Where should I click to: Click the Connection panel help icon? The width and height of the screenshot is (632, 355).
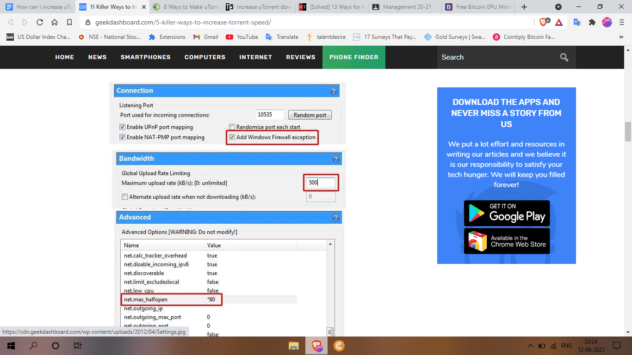tap(333, 91)
